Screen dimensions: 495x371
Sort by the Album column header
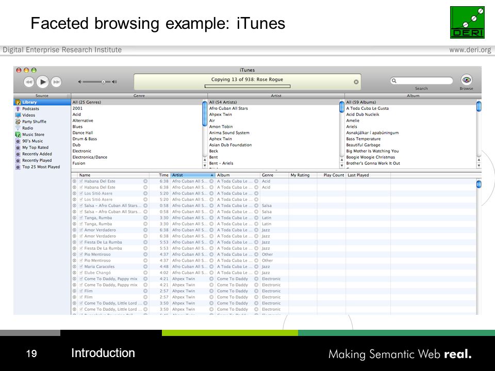click(238, 175)
